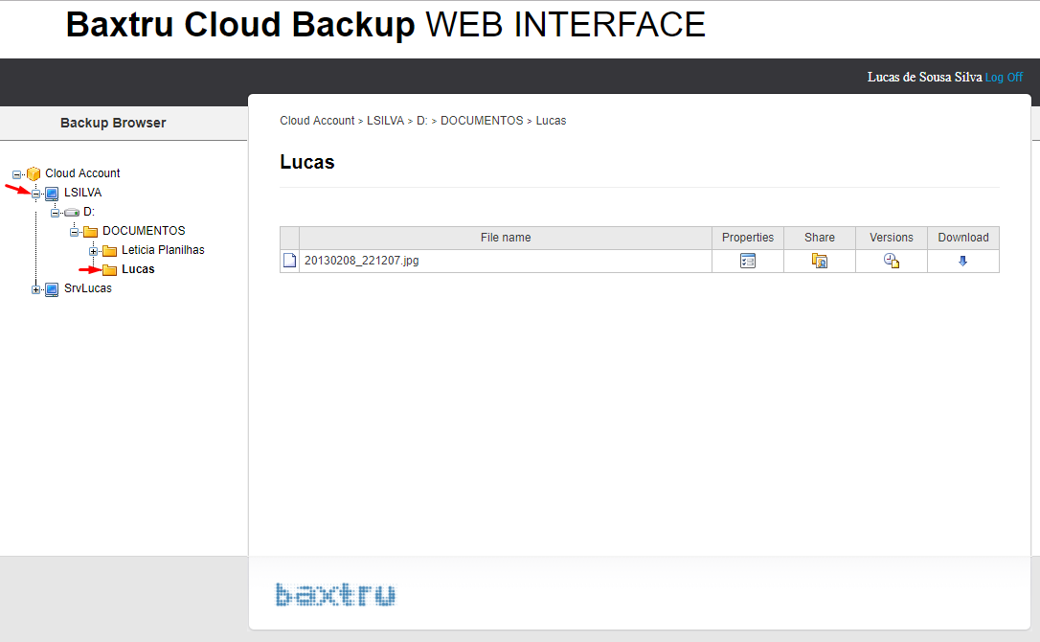The image size is (1040, 642).
Task: Click the baxtru logo in footer
Action: pos(335,594)
